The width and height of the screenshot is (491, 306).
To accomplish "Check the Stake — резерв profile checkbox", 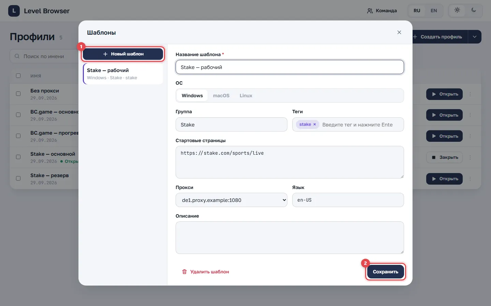I will (18, 178).
